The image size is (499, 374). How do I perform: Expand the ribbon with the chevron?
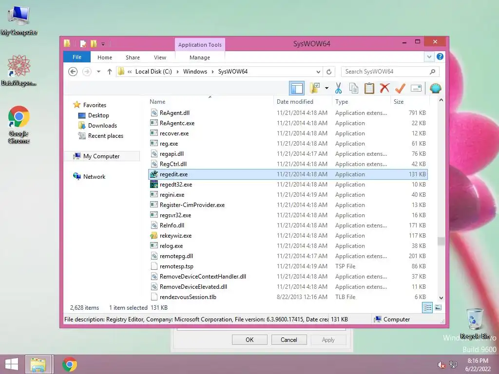click(429, 57)
